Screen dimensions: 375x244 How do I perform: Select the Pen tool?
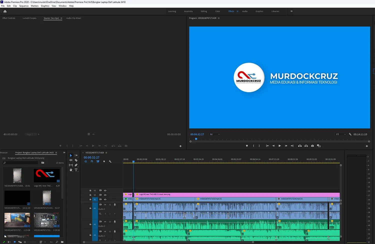[x=76, y=165]
